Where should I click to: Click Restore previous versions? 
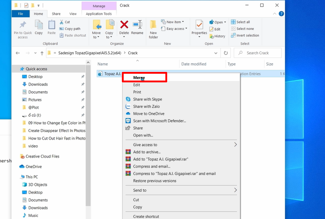tap(181, 181)
